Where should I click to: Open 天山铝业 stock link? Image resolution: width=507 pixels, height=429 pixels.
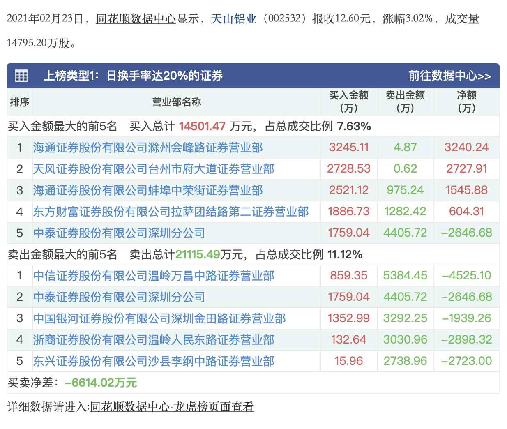coord(233,19)
